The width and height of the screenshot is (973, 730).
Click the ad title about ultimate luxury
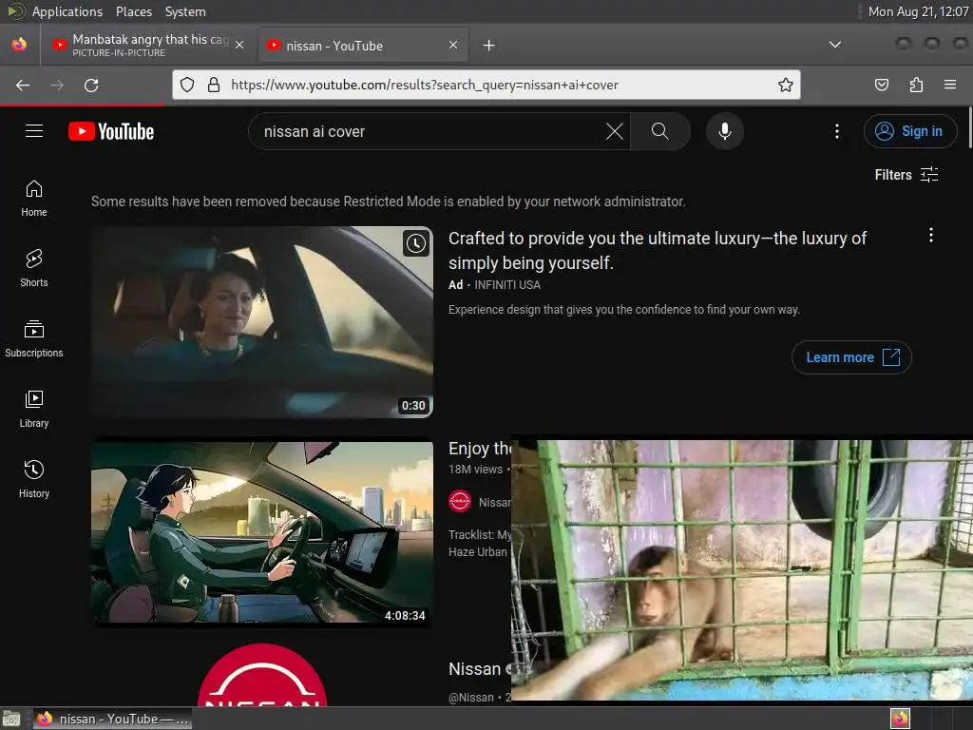pyautogui.click(x=658, y=251)
